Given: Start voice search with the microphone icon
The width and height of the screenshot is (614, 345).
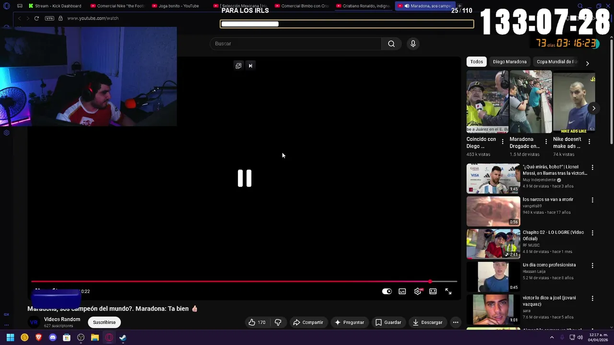Looking at the screenshot, I should coord(413,44).
